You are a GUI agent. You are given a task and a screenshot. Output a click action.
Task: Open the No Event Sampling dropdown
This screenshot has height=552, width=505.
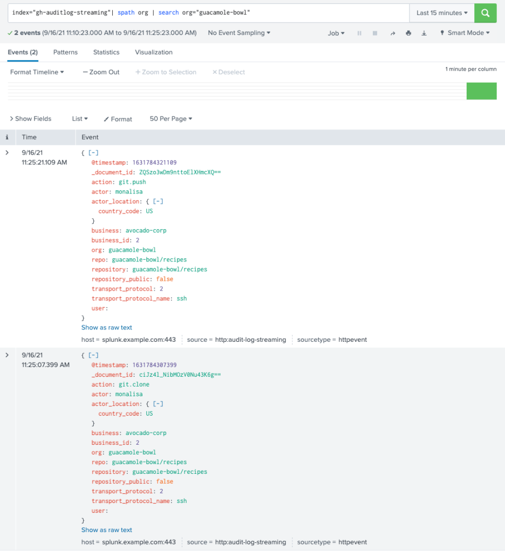tap(238, 33)
